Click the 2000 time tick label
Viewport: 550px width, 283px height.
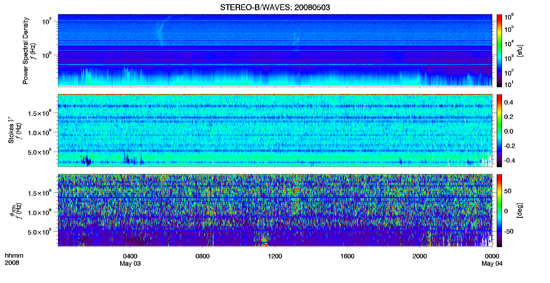click(x=420, y=256)
